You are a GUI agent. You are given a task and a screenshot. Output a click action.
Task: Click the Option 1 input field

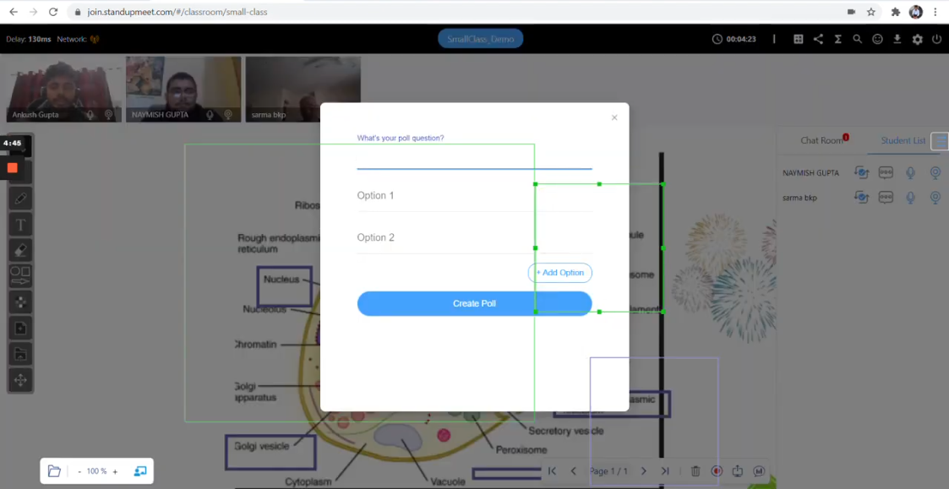[475, 196]
